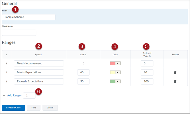Click the Start % column header

point(83,55)
